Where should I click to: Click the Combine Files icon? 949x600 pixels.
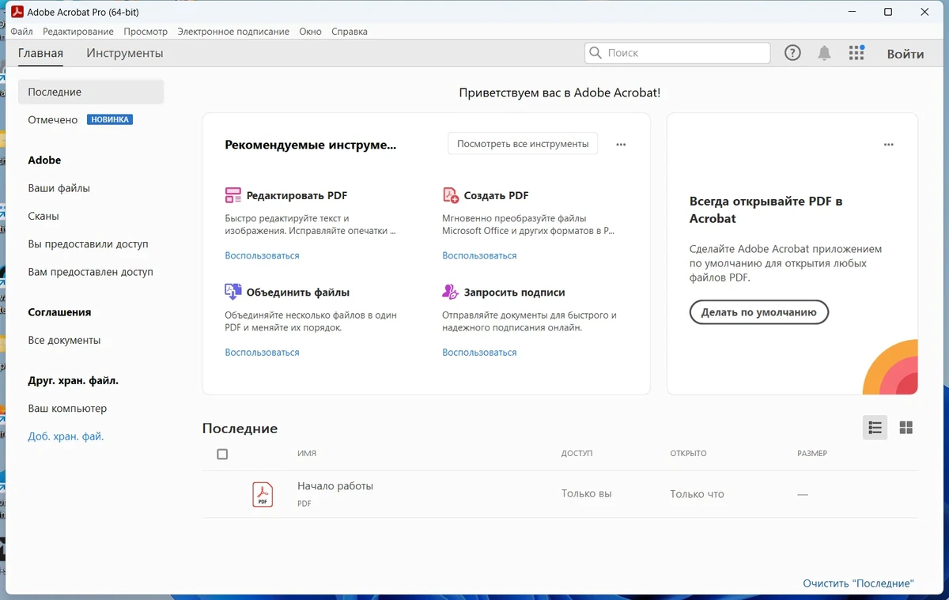pos(233,292)
